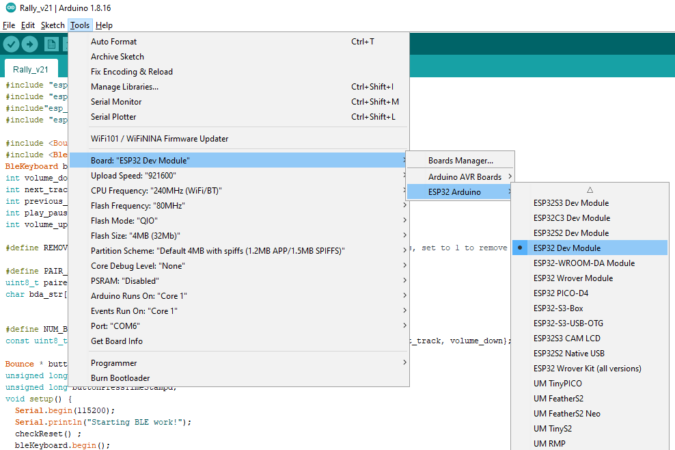The image size is (675, 450).
Task: Open the Help menu
Action: (x=104, y=25)
